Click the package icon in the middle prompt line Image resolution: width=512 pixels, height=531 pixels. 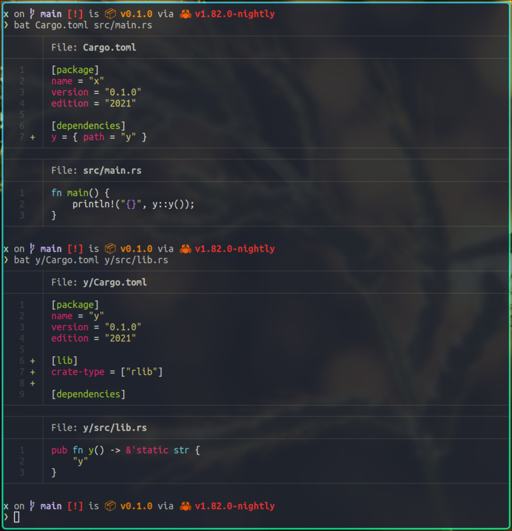click(x=110, y=249)
